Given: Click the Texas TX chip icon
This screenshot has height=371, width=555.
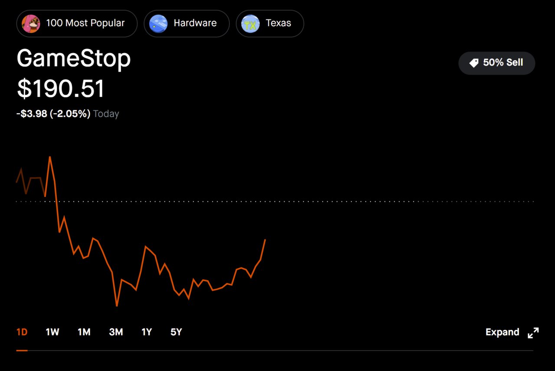Looking at the screenshot, I should click(250, 23).
